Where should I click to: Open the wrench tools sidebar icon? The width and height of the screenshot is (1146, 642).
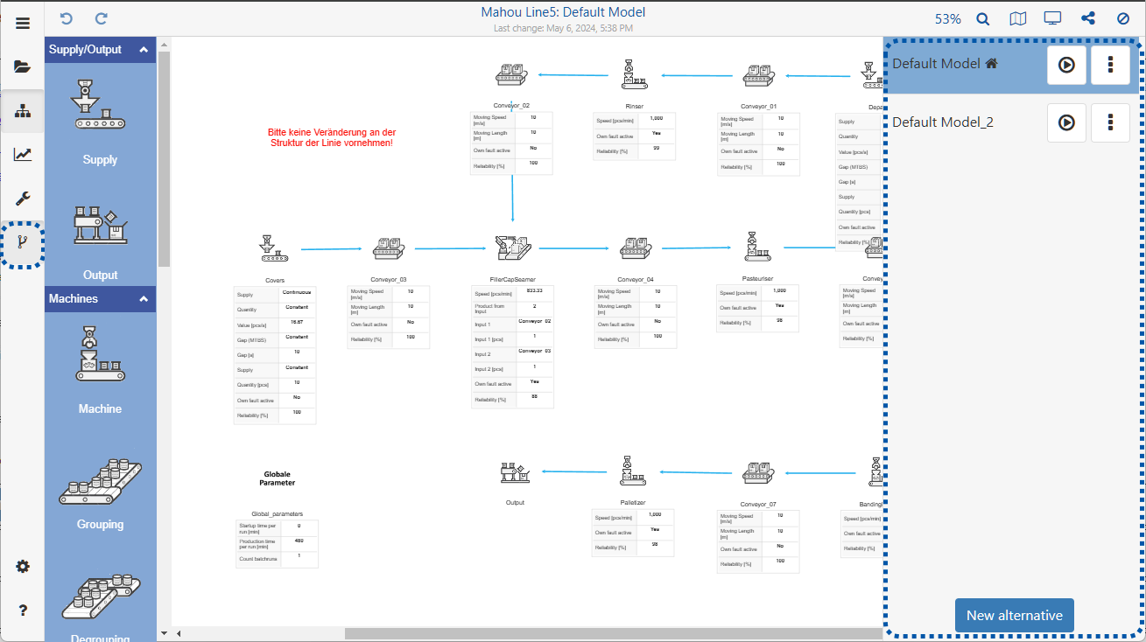(x=23, y=199)
